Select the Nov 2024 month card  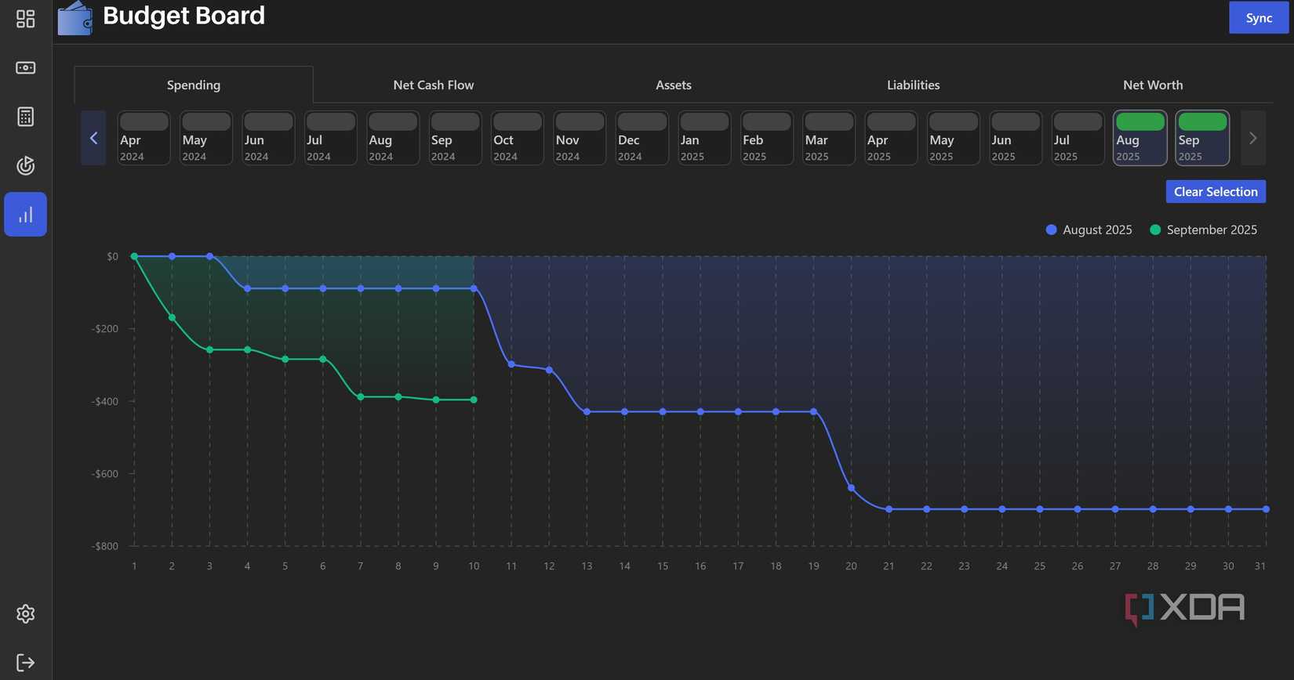pyautogui.click(x=580, y=138)
